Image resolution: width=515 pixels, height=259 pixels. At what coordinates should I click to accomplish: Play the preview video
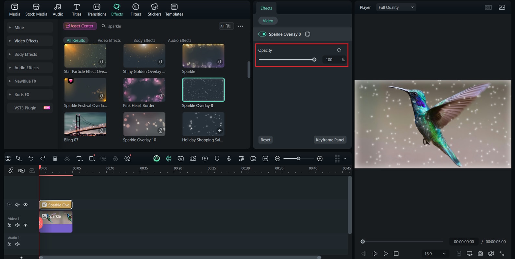pos(385,253)
